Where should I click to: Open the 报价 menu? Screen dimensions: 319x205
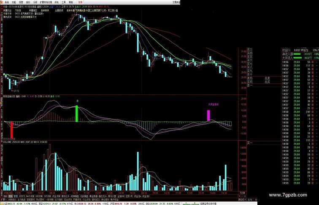point(28,2)
